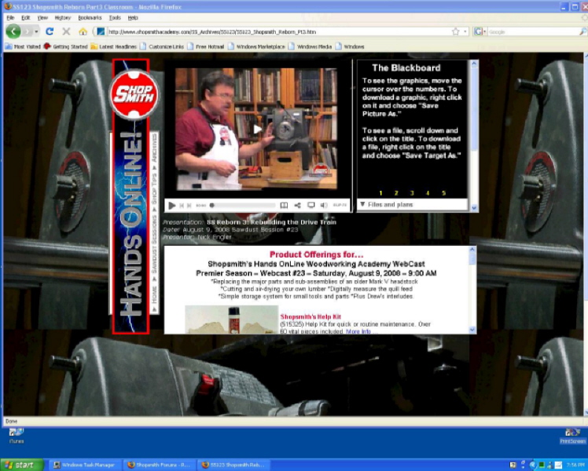Screen dimensions: 588x471
Task: Open the Edit menu
Action: tap(25, 17)
